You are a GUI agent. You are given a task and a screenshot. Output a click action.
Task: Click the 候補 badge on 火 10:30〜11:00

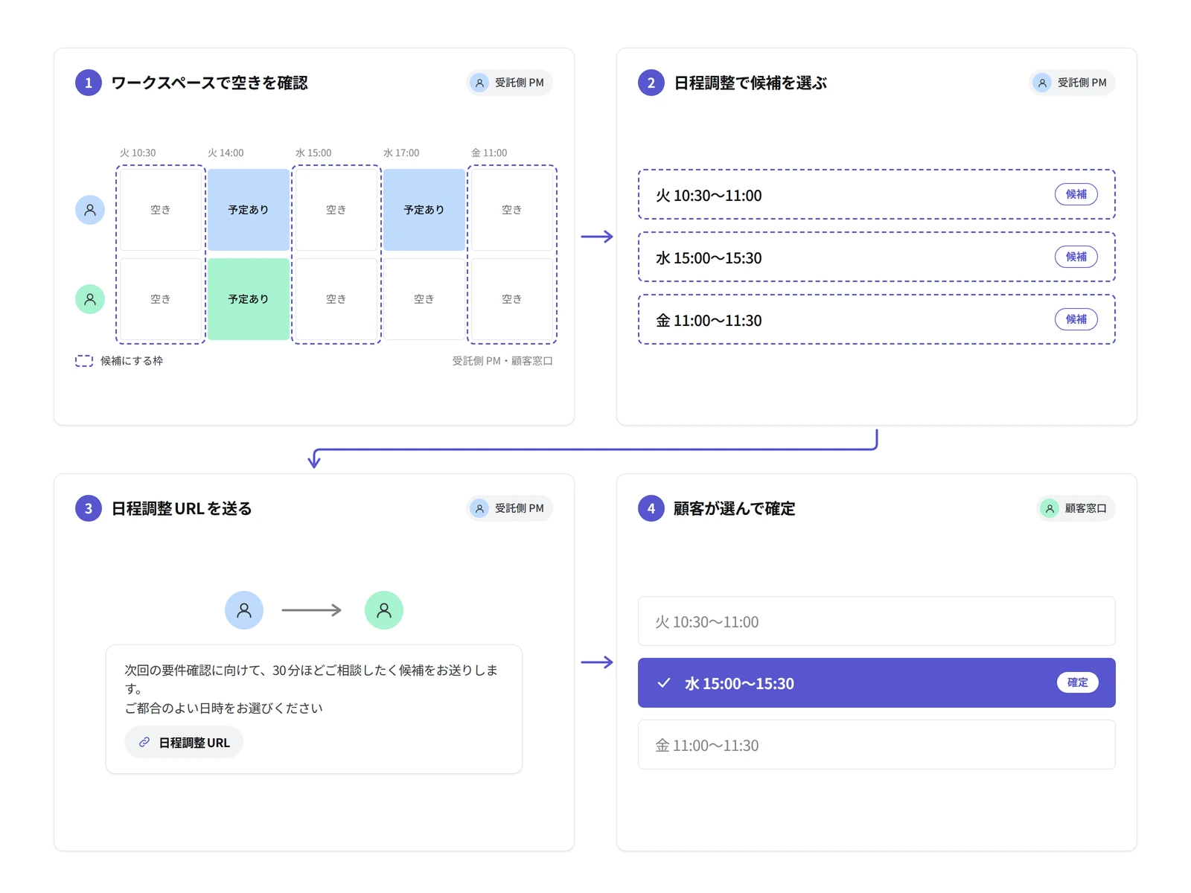pyautogui.click(x=1076, y=194)
